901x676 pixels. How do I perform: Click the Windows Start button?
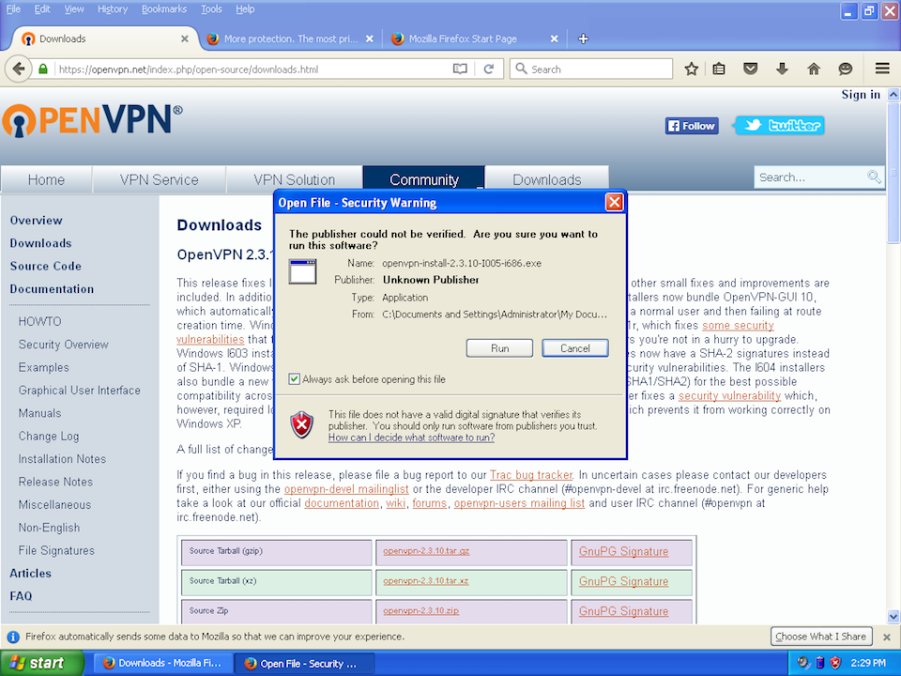click(42, 663)
